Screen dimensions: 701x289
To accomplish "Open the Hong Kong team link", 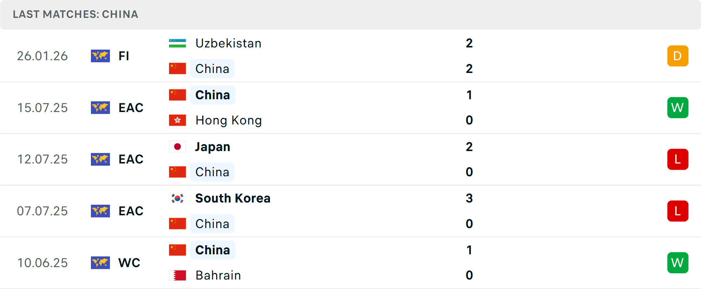I will coord(229,120).
